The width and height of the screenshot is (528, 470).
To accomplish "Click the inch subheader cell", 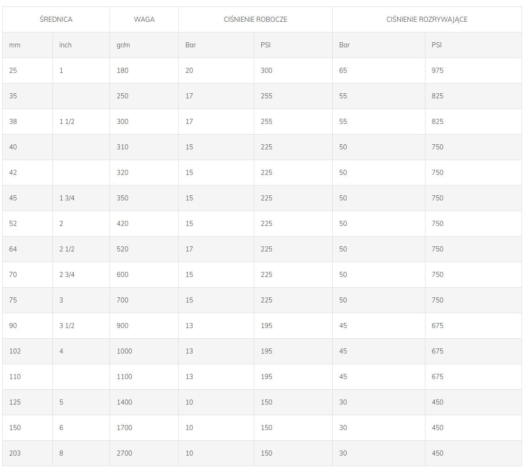I will [81, 45].
